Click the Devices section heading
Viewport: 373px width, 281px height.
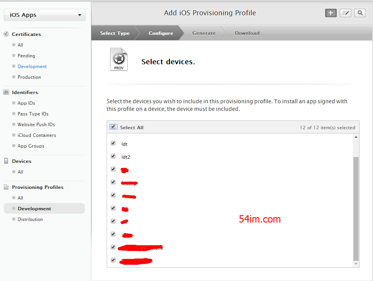point(22,161)
